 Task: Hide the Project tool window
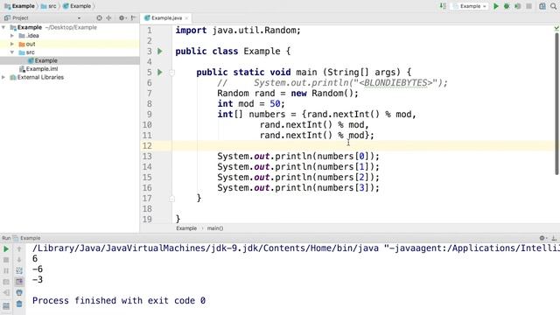pos(134,17)
